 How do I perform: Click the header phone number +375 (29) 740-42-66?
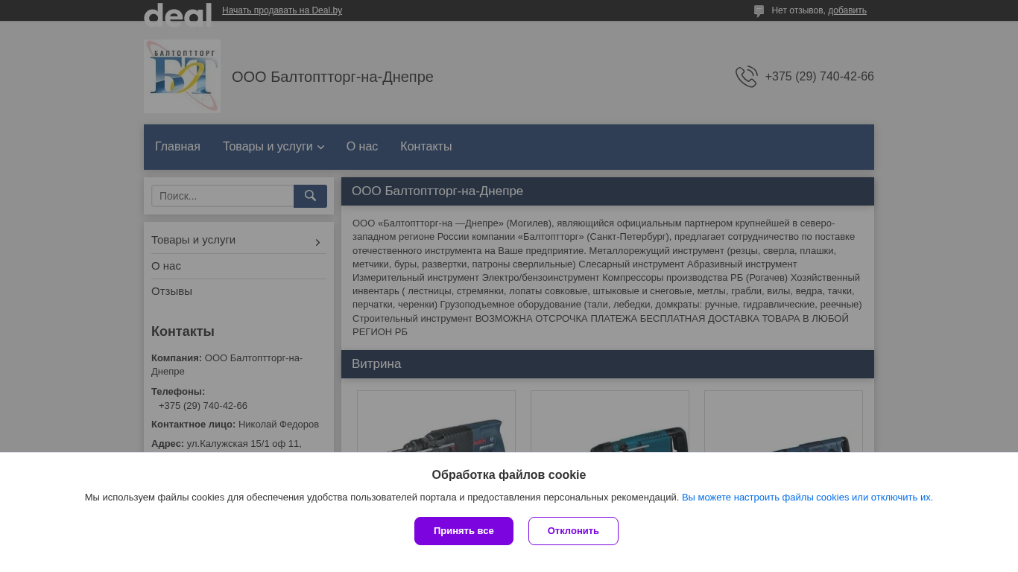(819, 77)
